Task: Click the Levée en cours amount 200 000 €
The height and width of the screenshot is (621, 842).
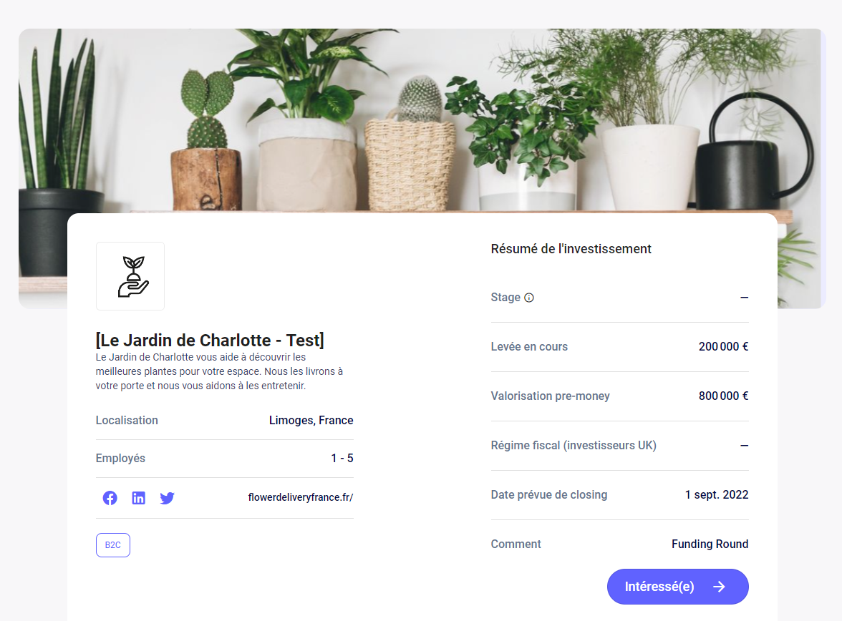Action: (723, 347)
